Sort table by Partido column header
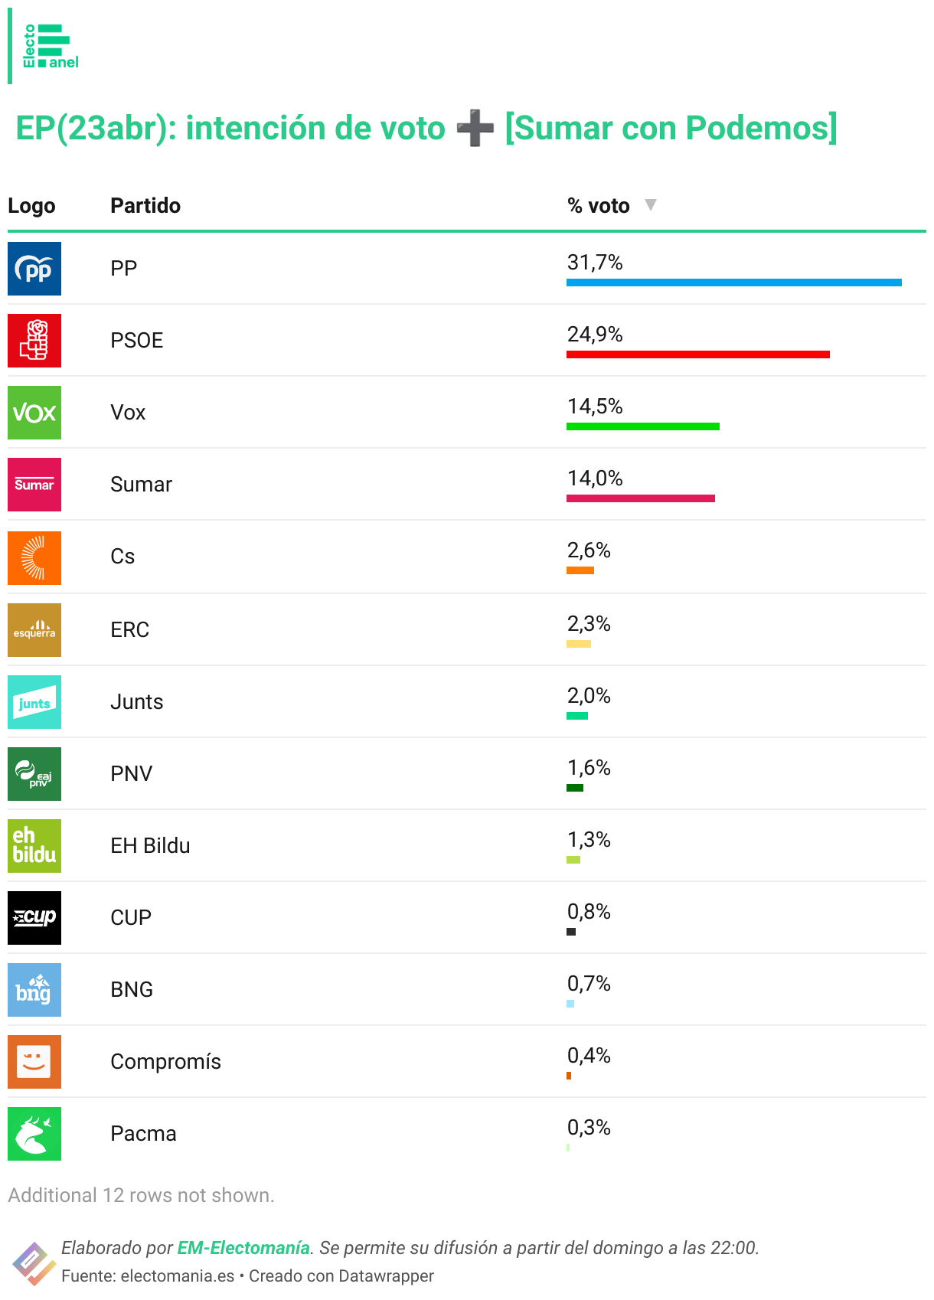The width and height of the screenshot is (934, 1300). 145,206
